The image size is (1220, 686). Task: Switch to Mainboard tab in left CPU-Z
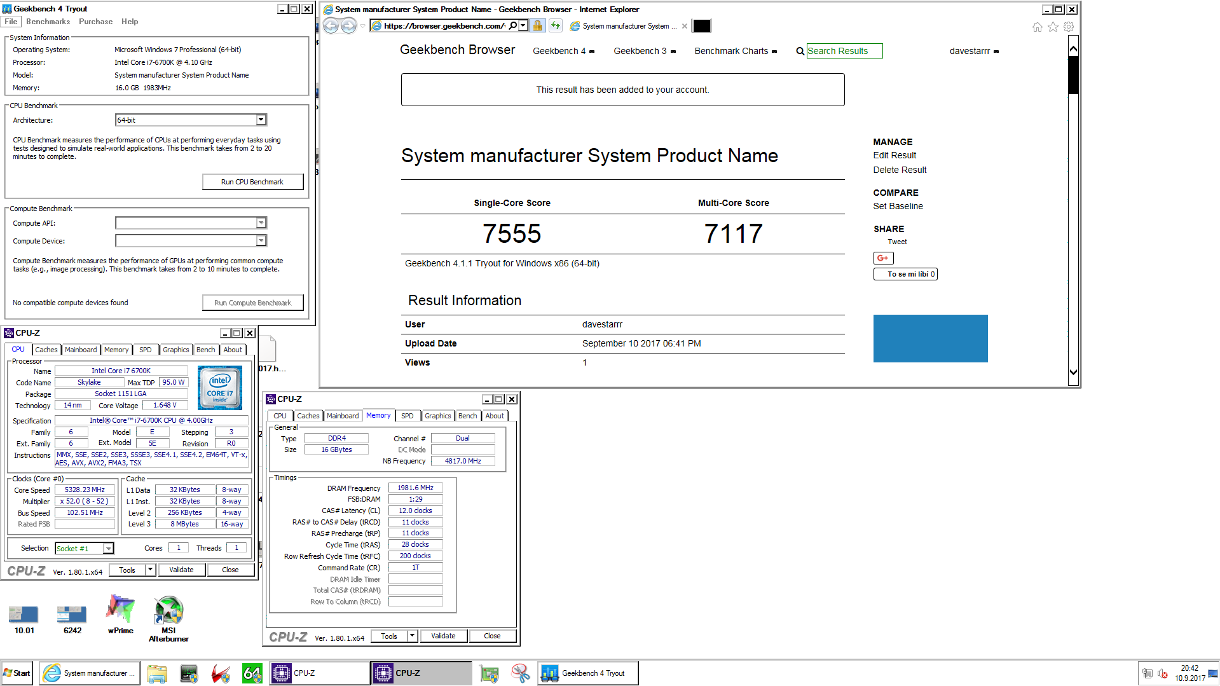click(81, 350)
